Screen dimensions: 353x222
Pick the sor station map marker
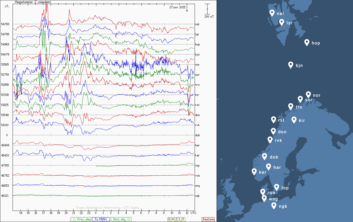[x=300, y=99]
